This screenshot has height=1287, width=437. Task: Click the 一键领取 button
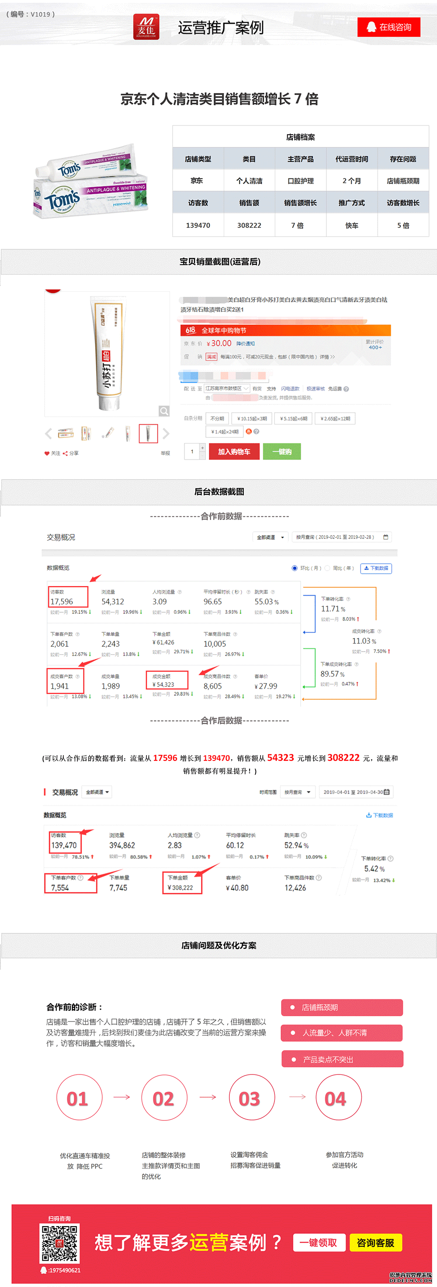click(x=318, y=1242)
